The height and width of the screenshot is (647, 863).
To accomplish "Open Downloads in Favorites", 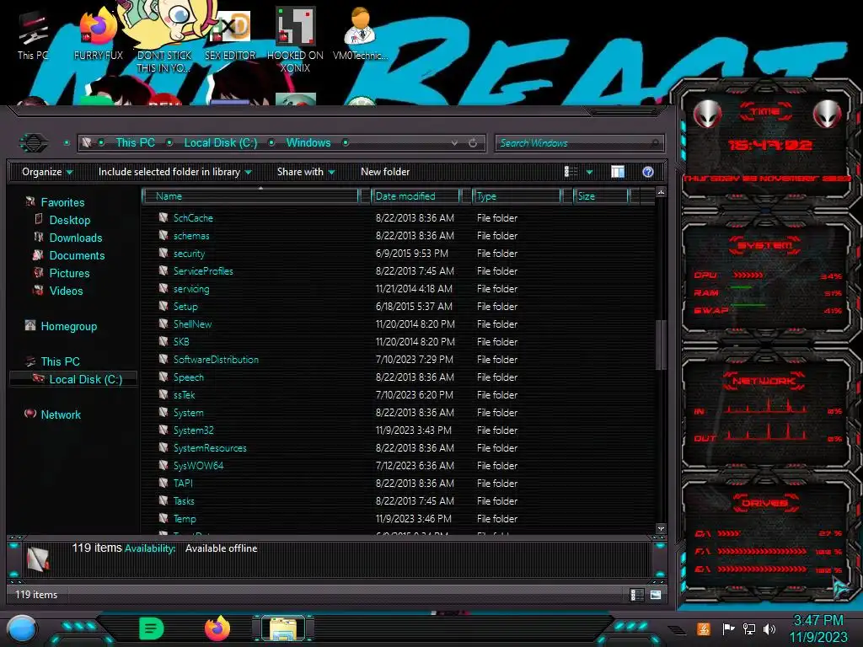I will 76,238.
